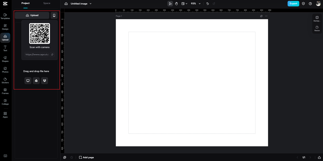The width and height of the screenshot is (323, 161).
Task: Click the shield security icon
Action: 303,4
